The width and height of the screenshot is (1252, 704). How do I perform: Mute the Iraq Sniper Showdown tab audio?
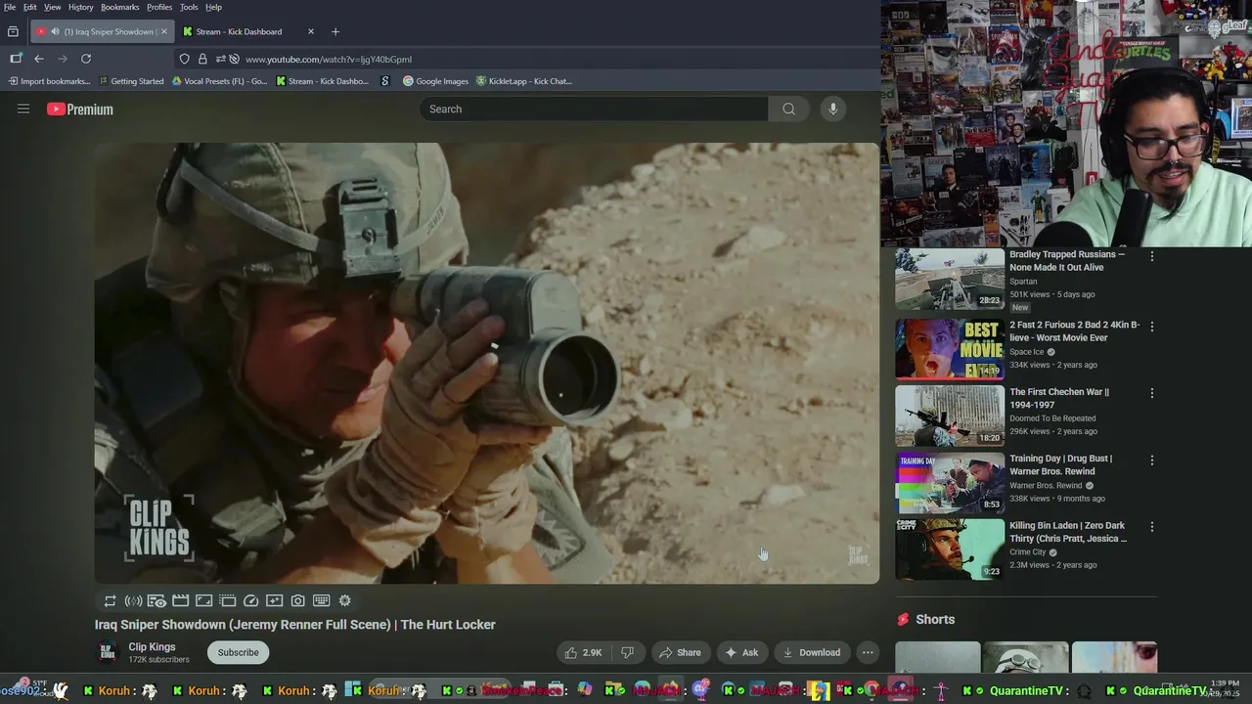click(54, 31)
